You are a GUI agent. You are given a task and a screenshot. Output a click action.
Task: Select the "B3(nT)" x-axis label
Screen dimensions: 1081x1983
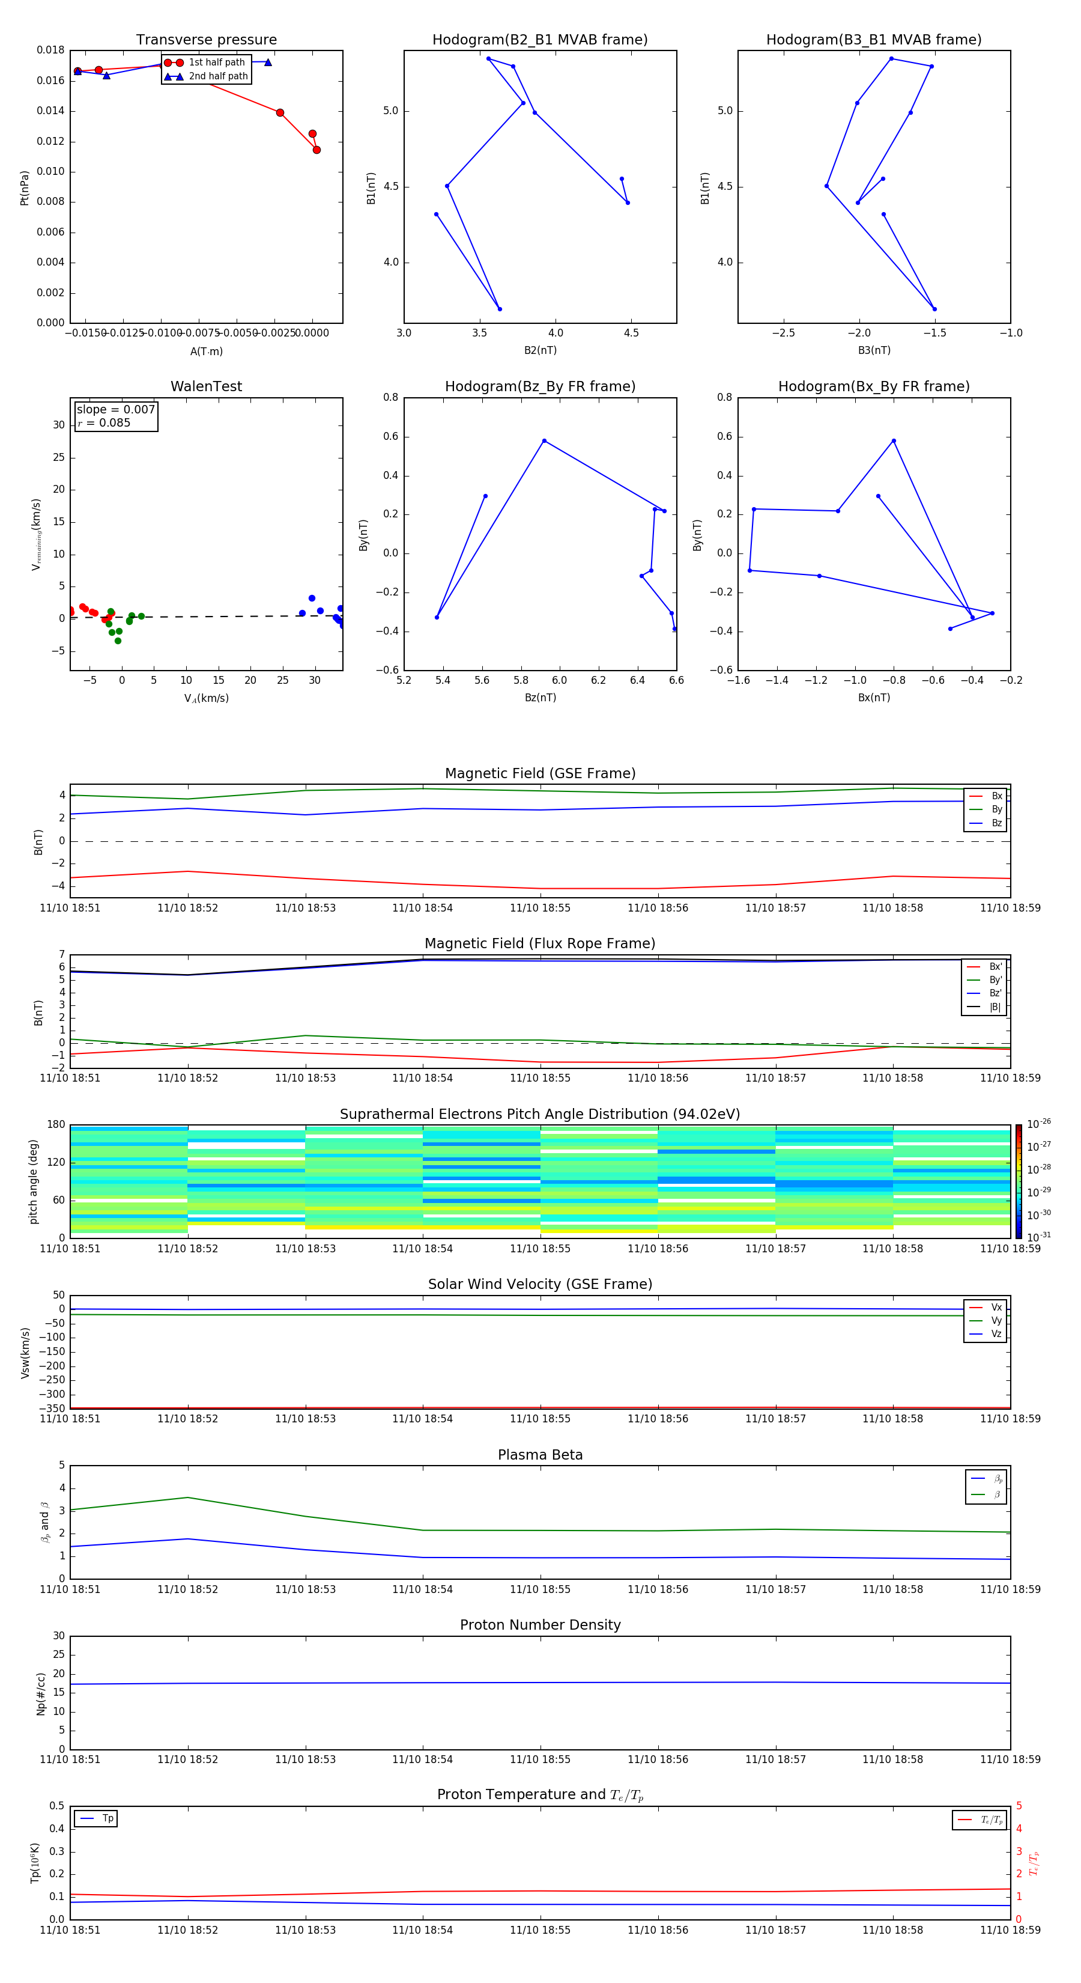[x=874, y=351]
